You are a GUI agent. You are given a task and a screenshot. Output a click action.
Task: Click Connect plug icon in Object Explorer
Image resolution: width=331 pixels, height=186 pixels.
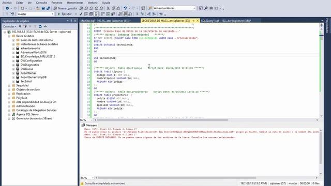[x=20, y=26]
